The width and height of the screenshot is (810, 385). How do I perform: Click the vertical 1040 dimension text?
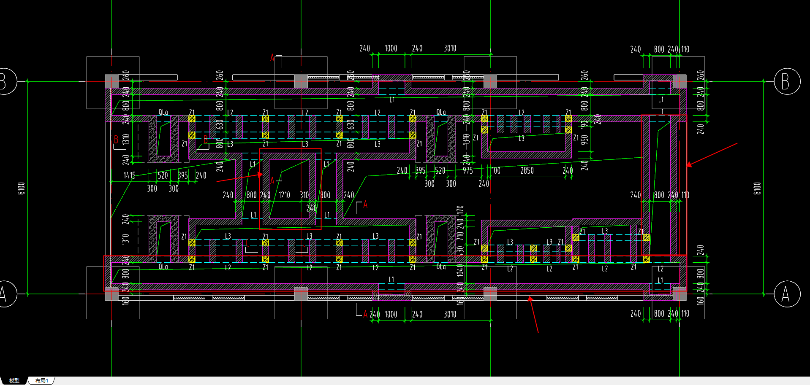[460, 270]
